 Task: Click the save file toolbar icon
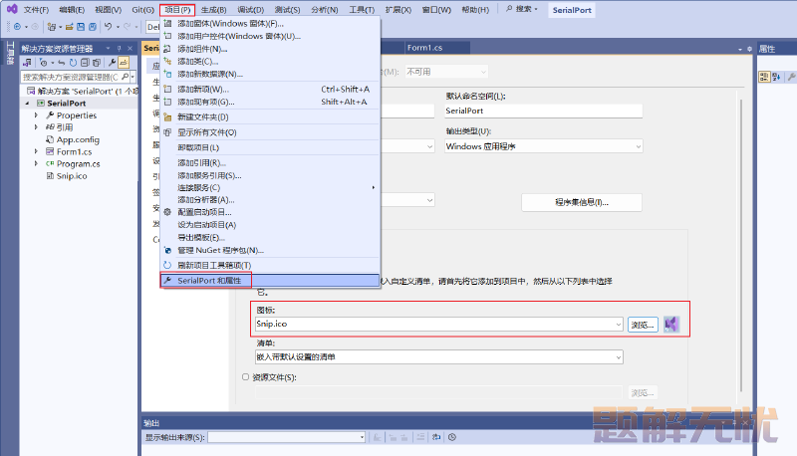pyautogui.click(x=81, y=27)
